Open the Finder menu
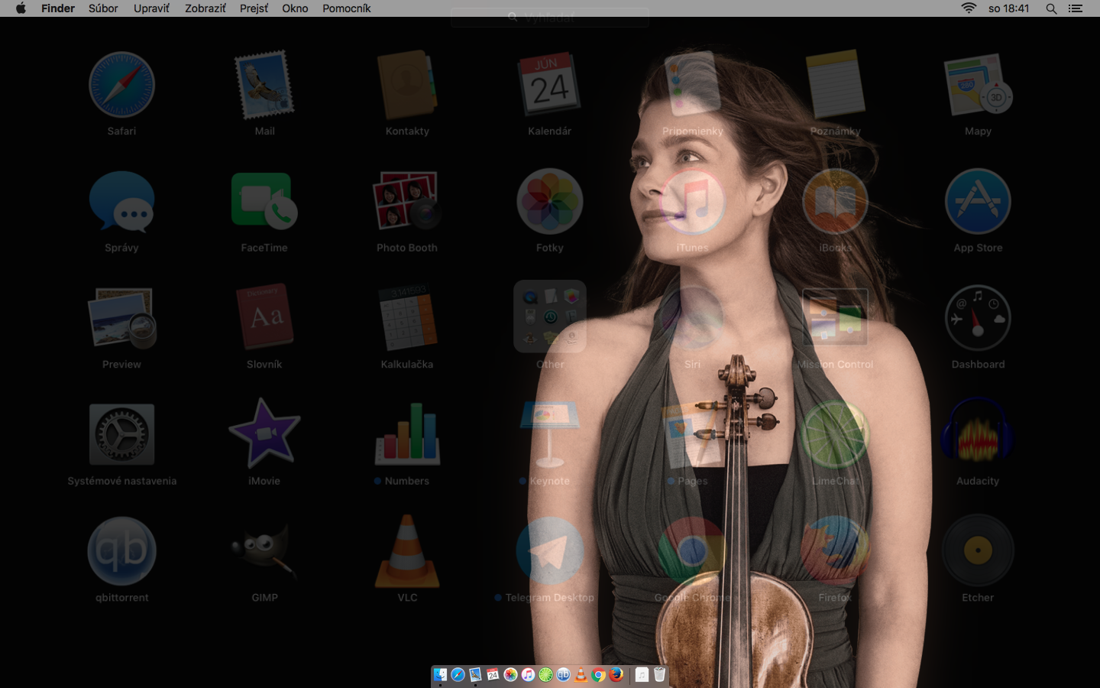This screenshot has height=688, width=1100. pyautogui.click(x=58, y=8)
